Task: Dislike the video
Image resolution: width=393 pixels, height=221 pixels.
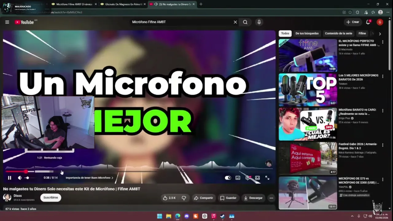Action: click(184, 198)
